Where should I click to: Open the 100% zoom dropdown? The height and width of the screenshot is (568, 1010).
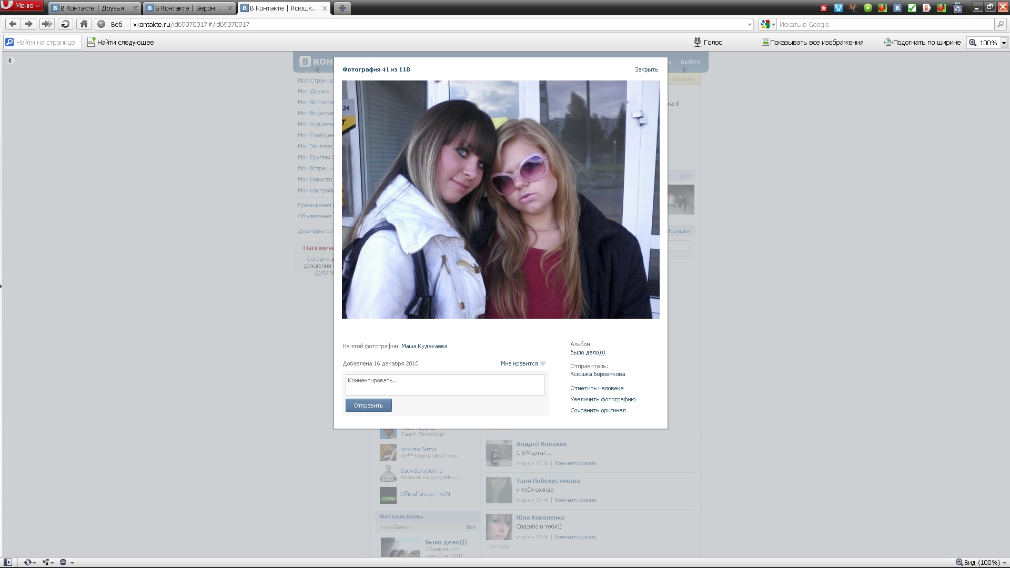(x=1004, y=43)
